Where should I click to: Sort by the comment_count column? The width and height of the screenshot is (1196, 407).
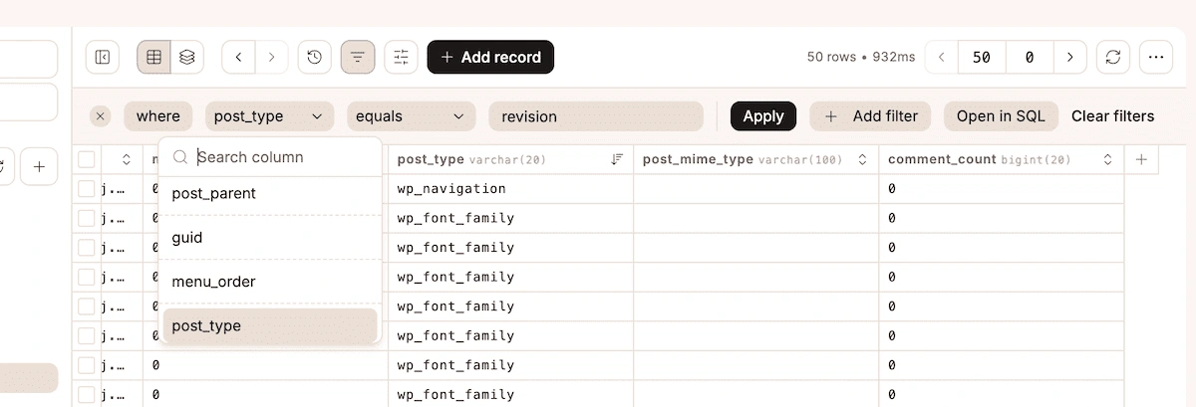coord(1107,159)
